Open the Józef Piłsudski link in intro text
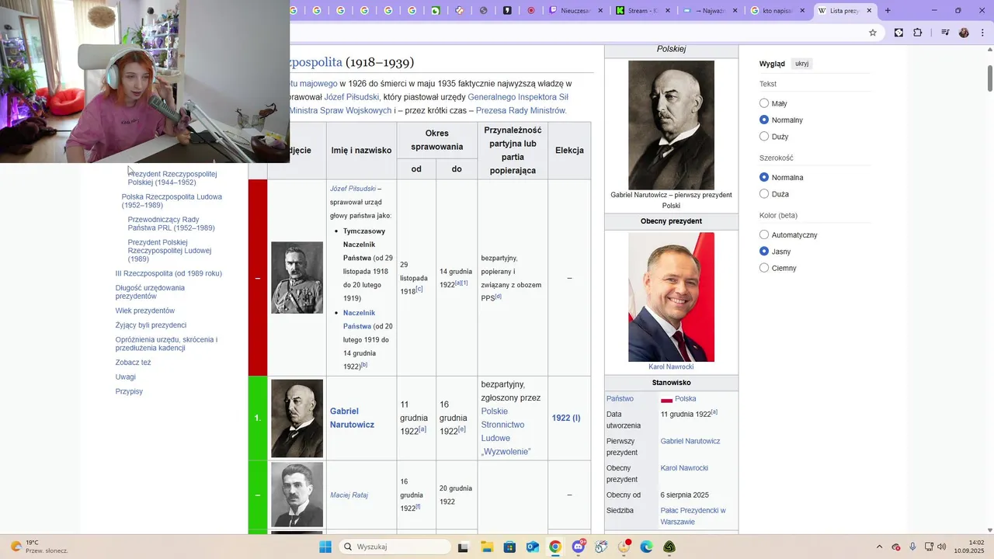994x559 pixels. pos(352,97)
